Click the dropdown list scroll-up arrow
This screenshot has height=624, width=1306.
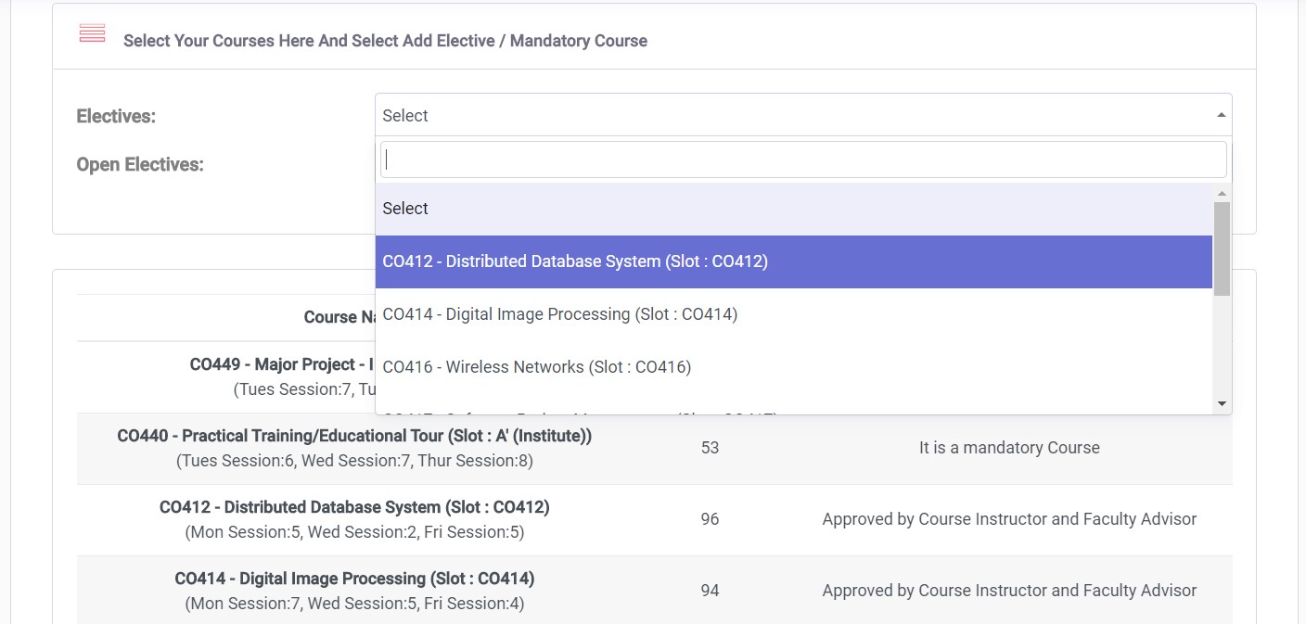1222,193
